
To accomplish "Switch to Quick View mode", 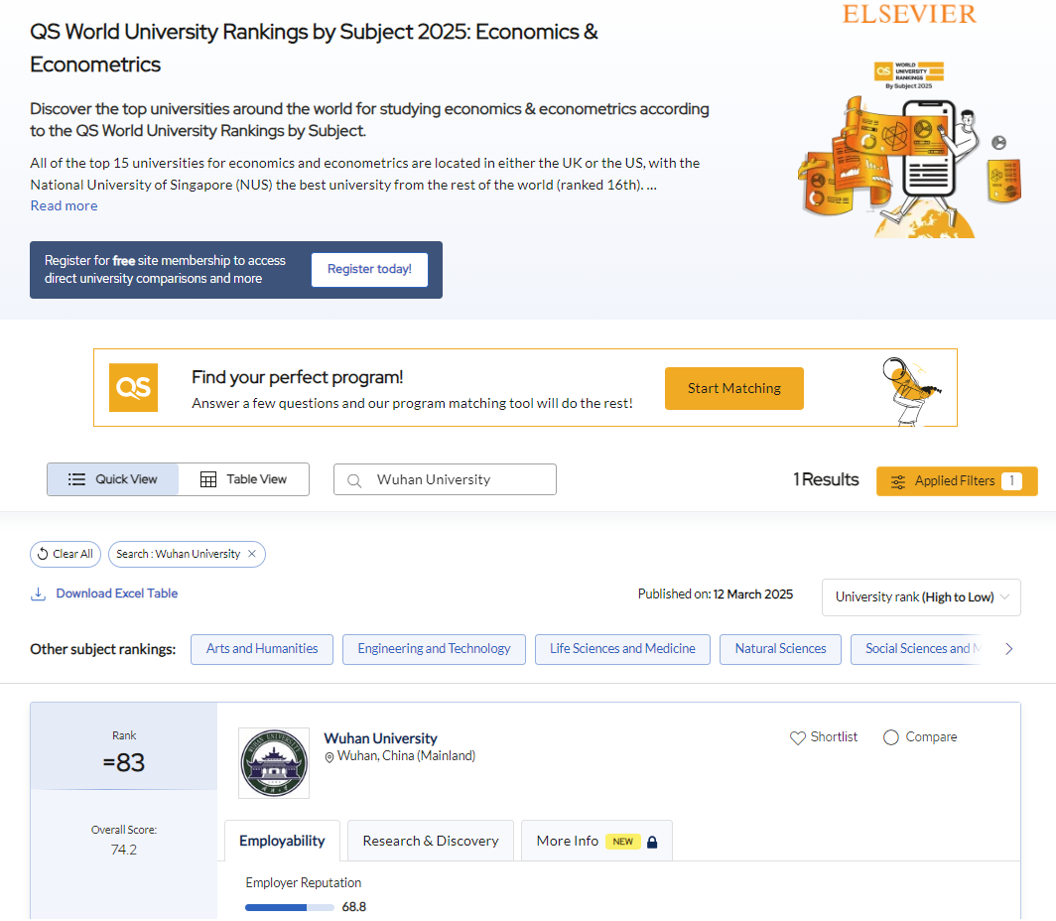I will 113,479.
